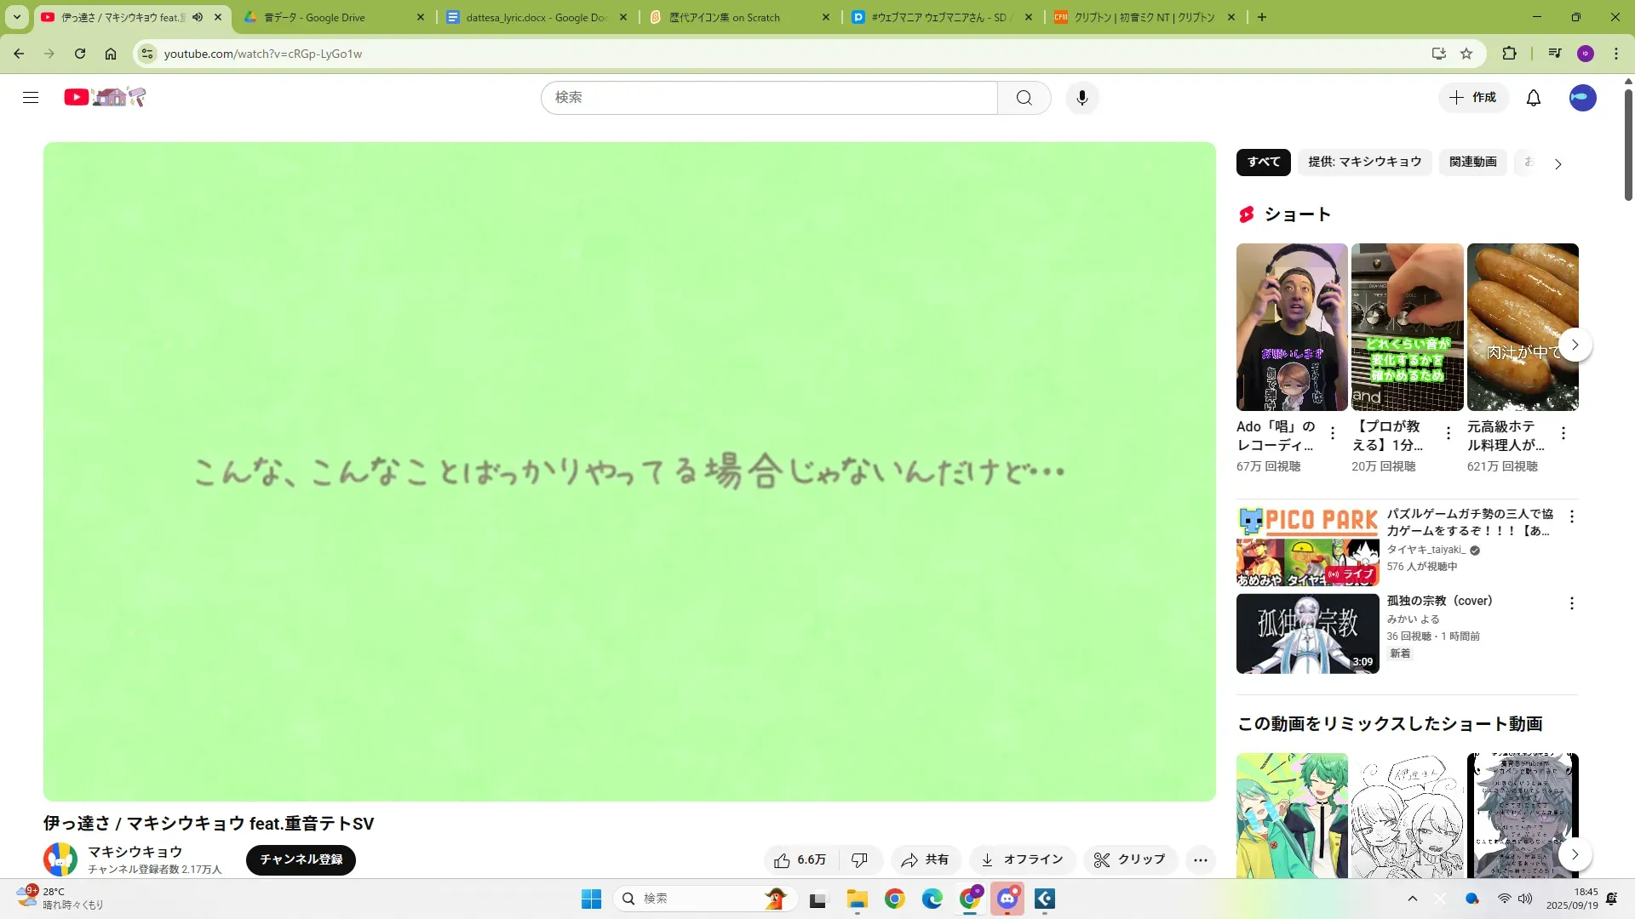Open the 孤独の宗教 cover video thumbnail
This screenshot has width=1635, height=919.
(x=1307, y=634)
